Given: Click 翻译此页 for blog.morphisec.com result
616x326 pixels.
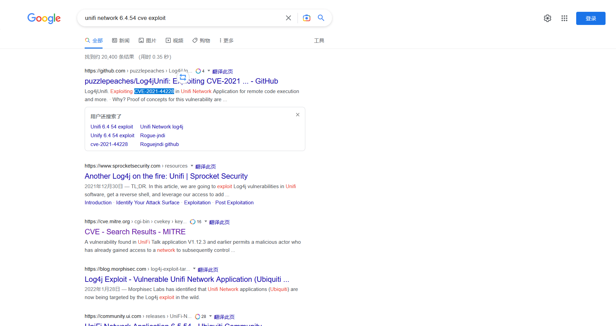Looking at the screenshot, I should (x=208, y=270).
